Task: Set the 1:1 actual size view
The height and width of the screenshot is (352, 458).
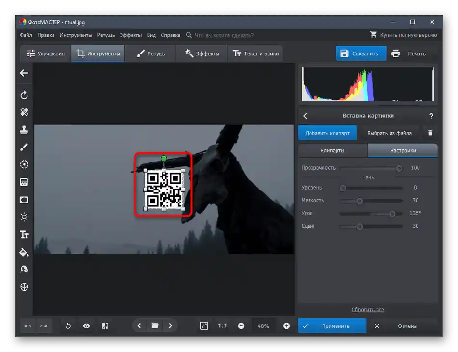Action: click(222, 326)
